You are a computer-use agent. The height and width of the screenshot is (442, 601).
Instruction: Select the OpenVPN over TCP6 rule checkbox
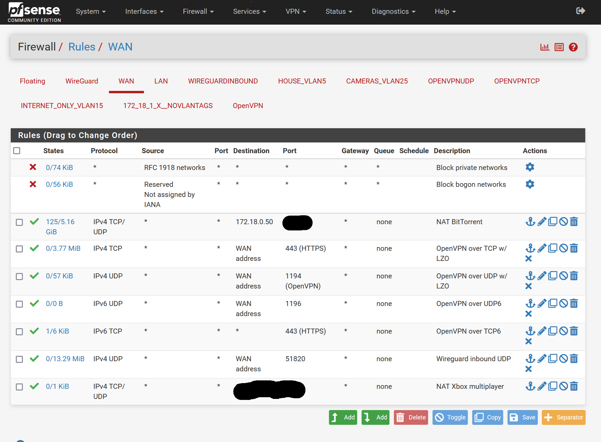[x=20, y=332]
